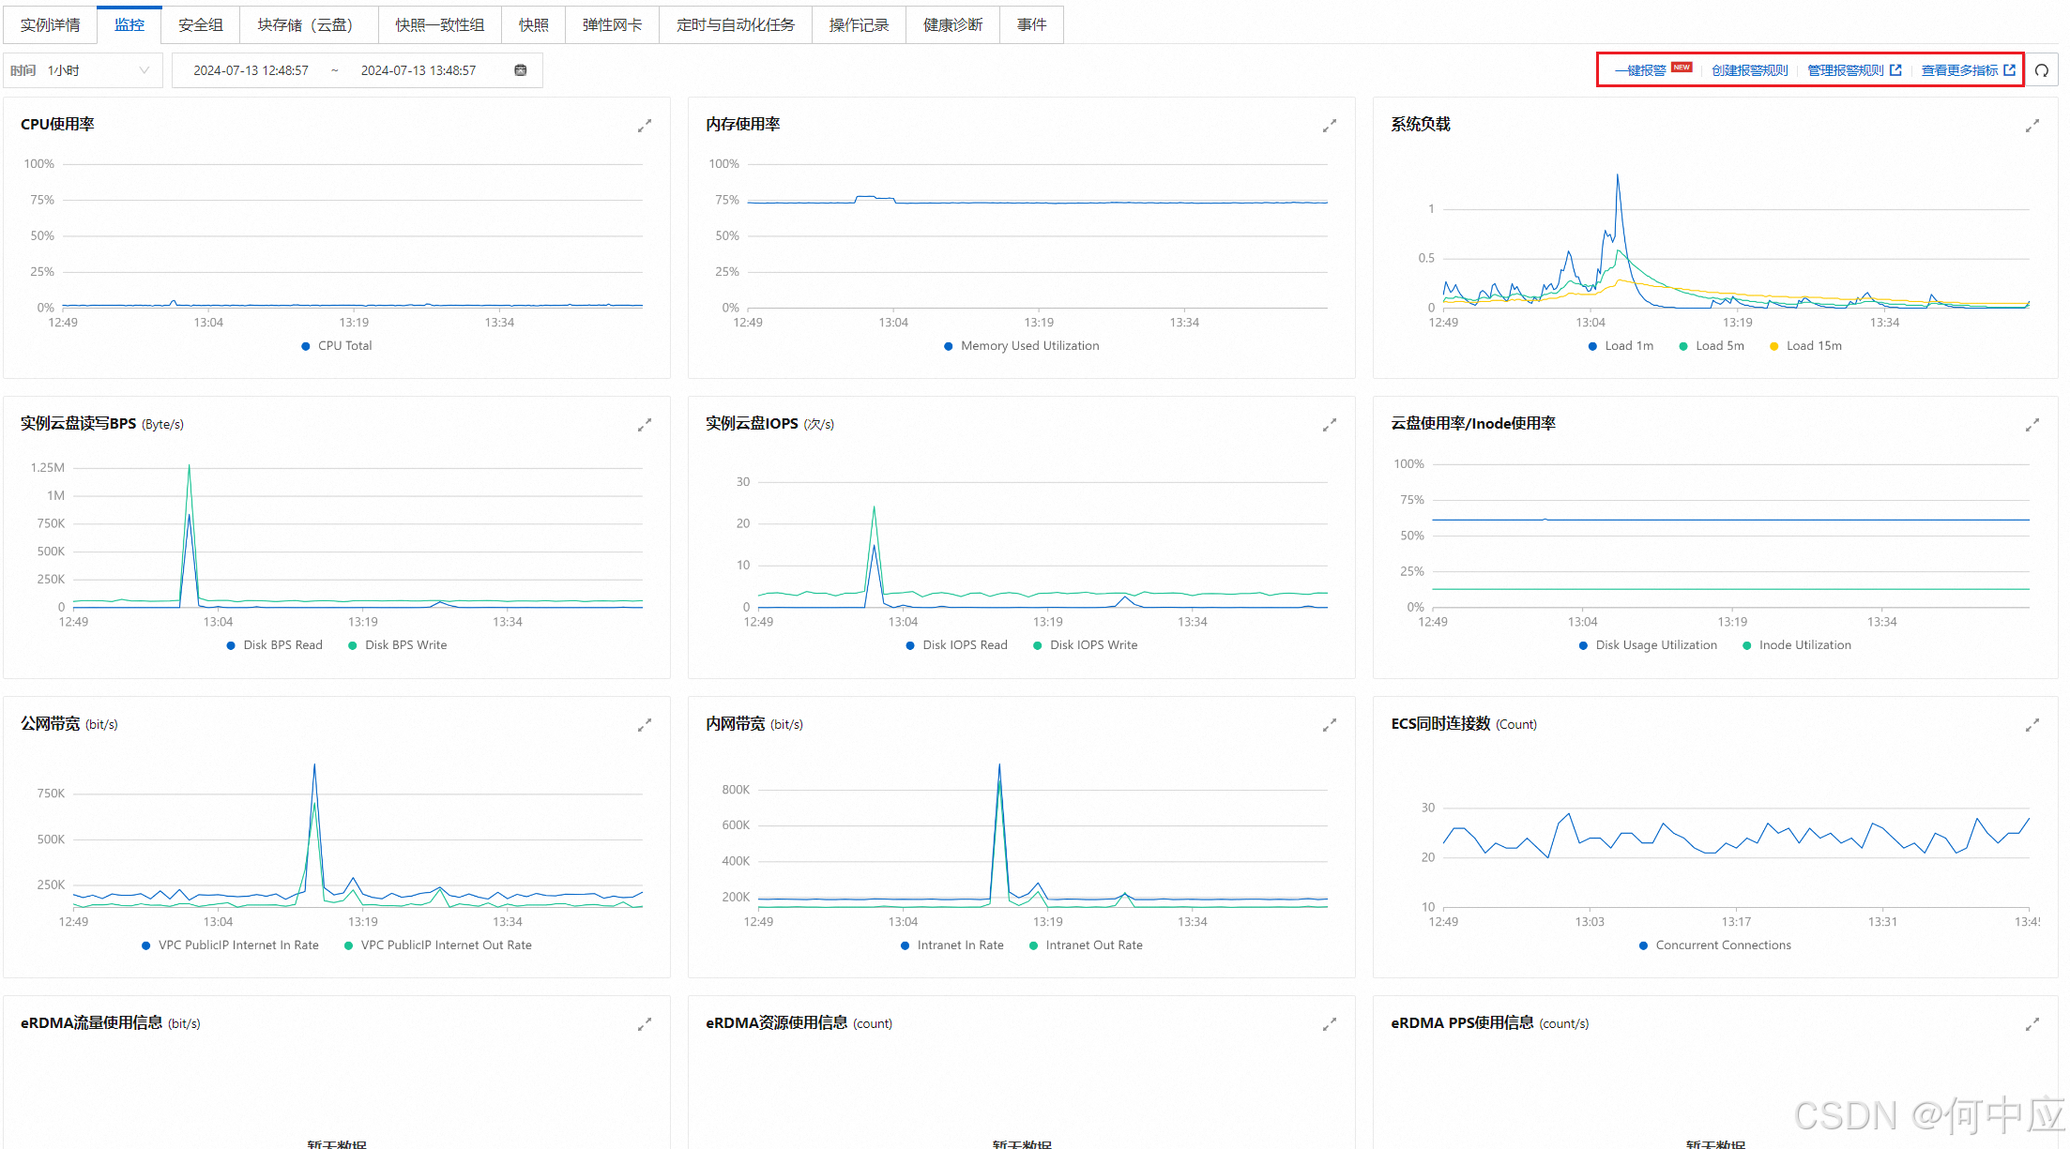The image size is (2070, 1149).
Task: Click external-link icon next to 查看更多指标
Action: click(x=2009, y=70)
